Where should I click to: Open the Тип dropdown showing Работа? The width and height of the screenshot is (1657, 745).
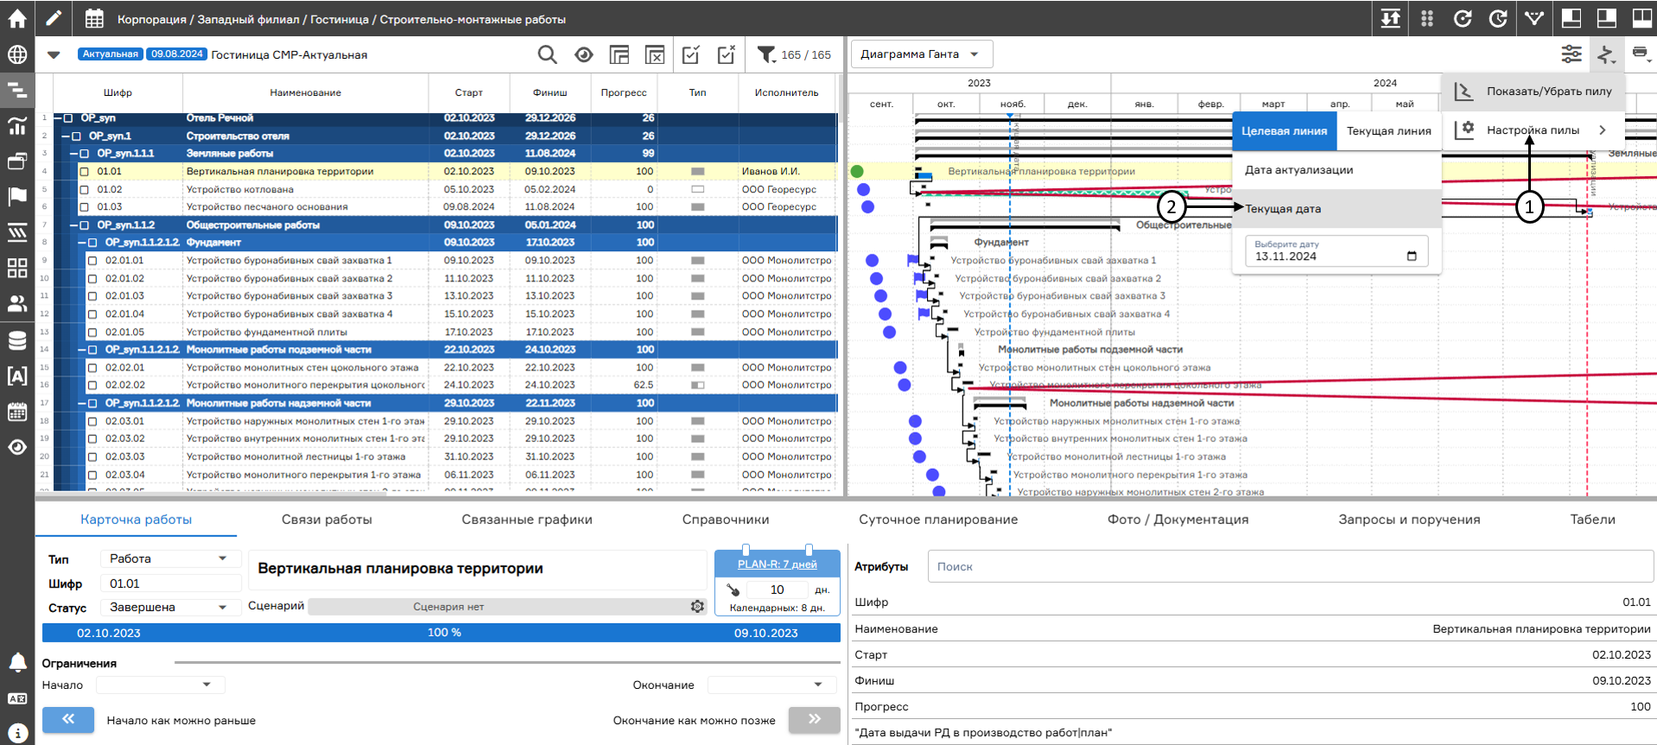(x=169, y=559)
